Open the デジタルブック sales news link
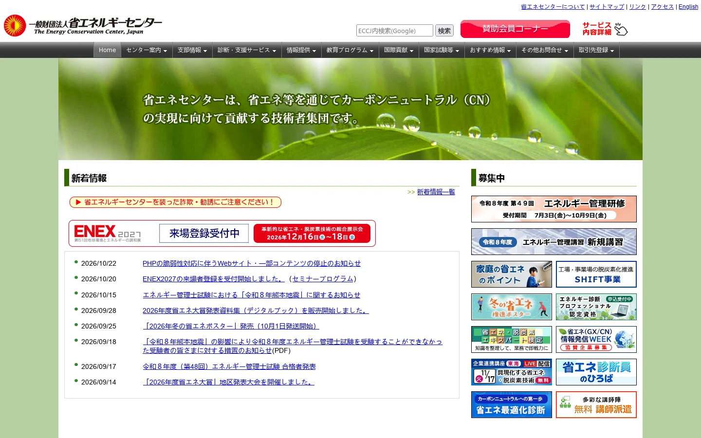This screenshot has height=438, width=701. (256, 310)
